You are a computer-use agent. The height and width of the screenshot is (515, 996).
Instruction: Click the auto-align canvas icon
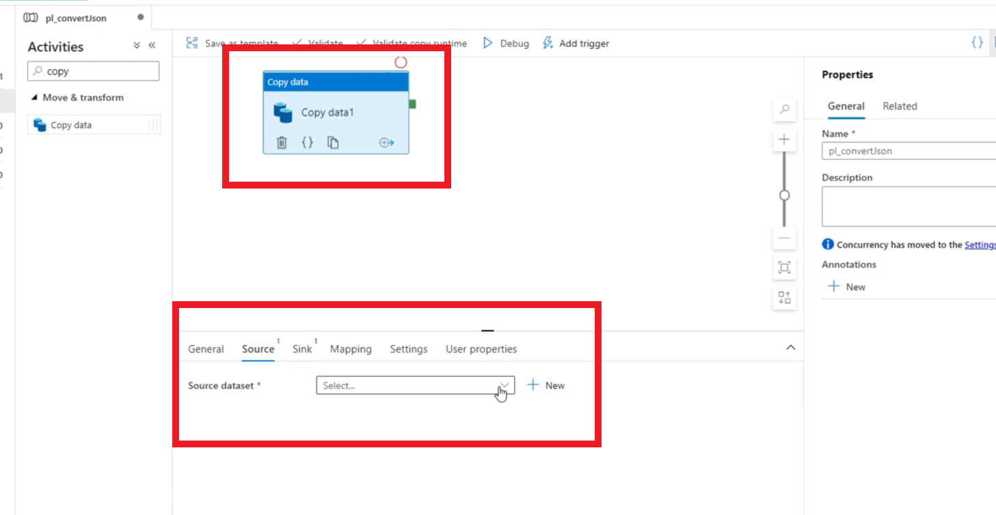point(783,298)
